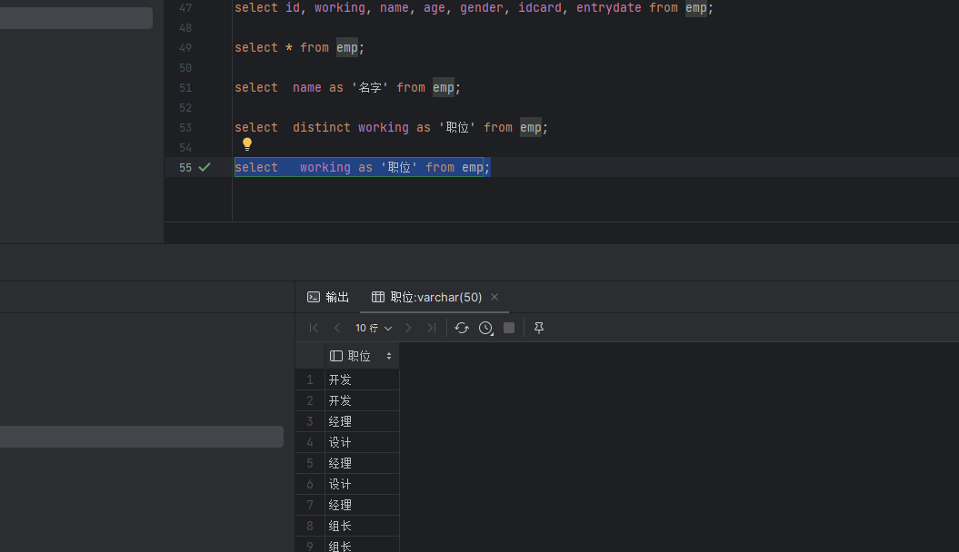Click 'working' in the highlighted line 55
Screen dimensions: 959x552
pos(325,167)
